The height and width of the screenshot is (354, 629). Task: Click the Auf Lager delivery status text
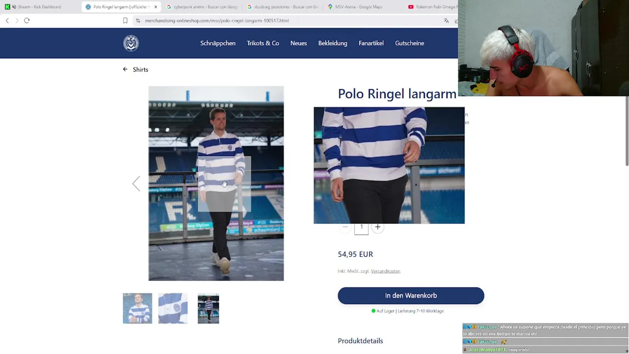(x=407, y=311)
